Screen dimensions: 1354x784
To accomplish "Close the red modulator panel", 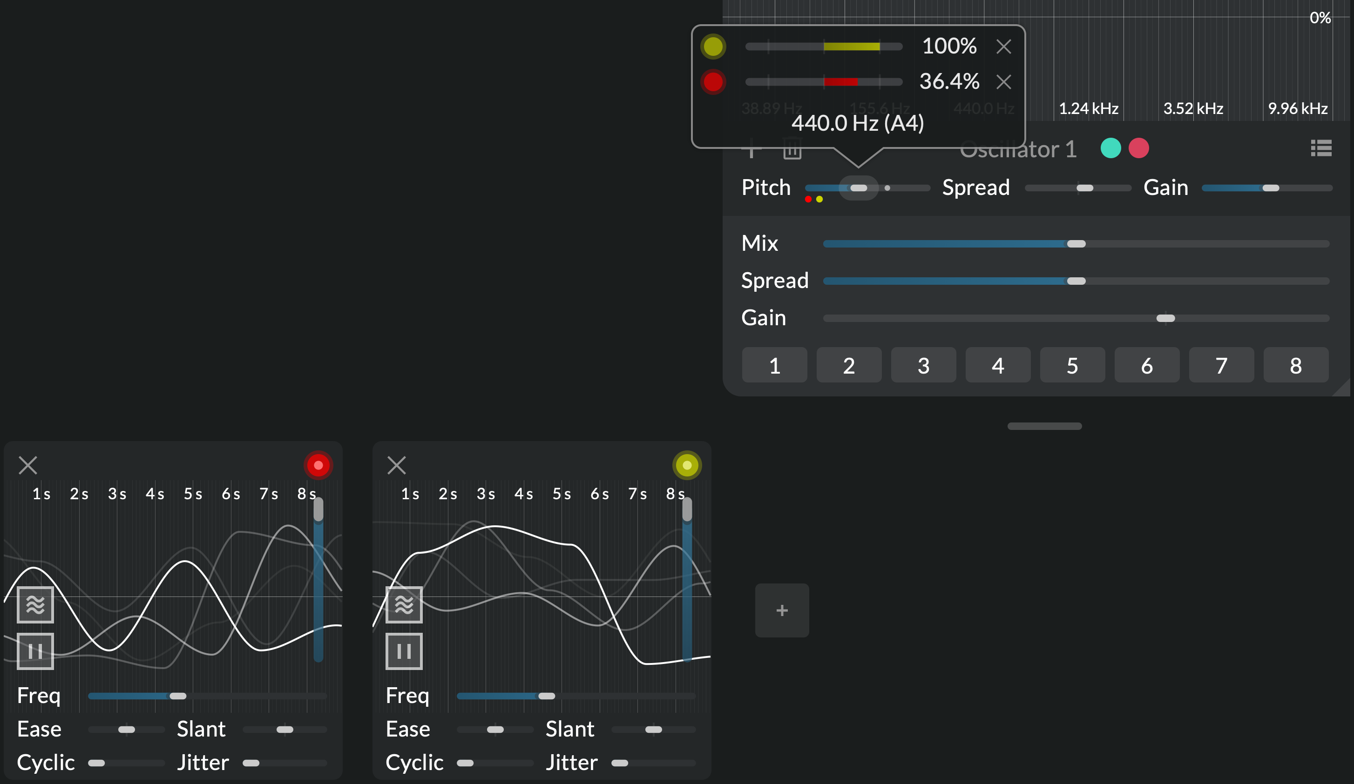I will [x=28, y=465].
